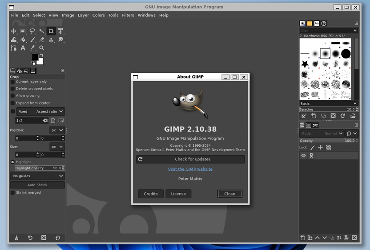
Task: Enable Allow growing option
Action: click(13, 95)
